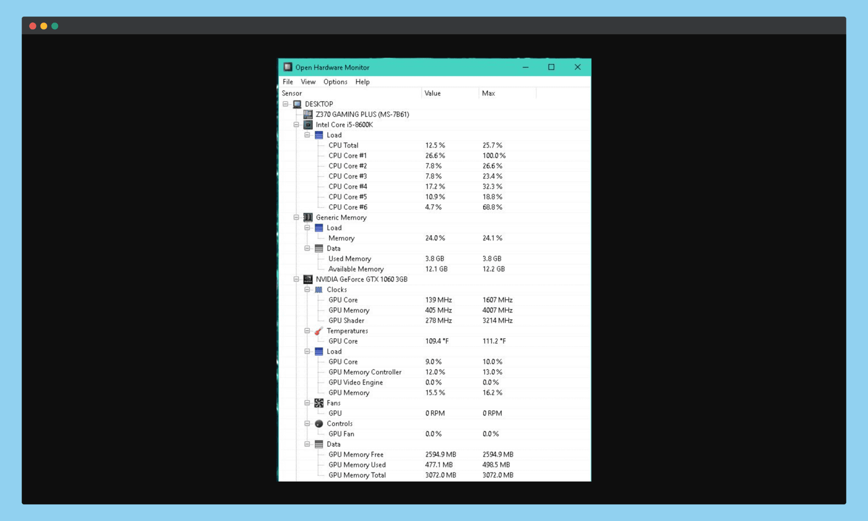Click the Clocks icon under the GPU section
868x521 pixels.
pos(319,290)
